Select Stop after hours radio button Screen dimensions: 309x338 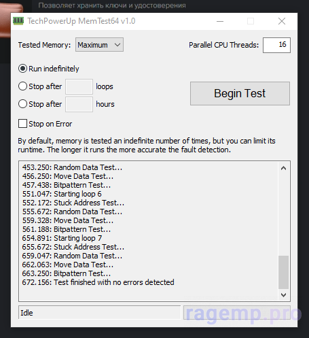[x=23, y=104]
